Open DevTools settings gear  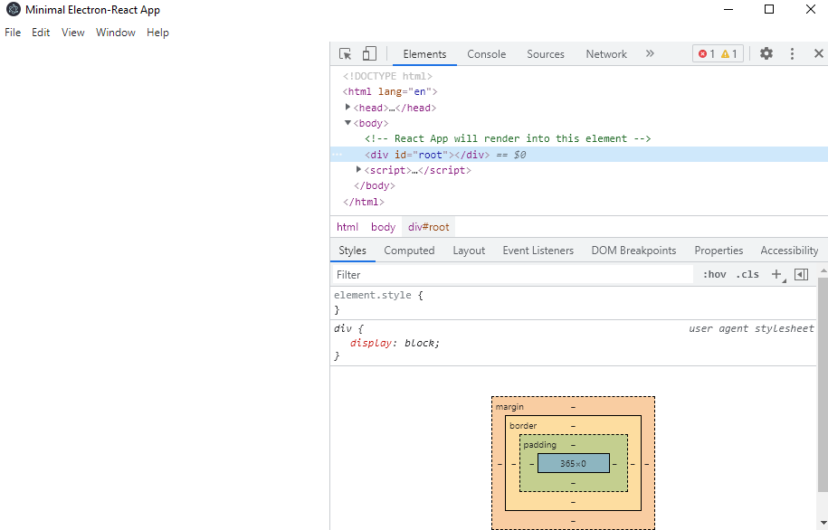pyautogui.click(x=766, y=53)
